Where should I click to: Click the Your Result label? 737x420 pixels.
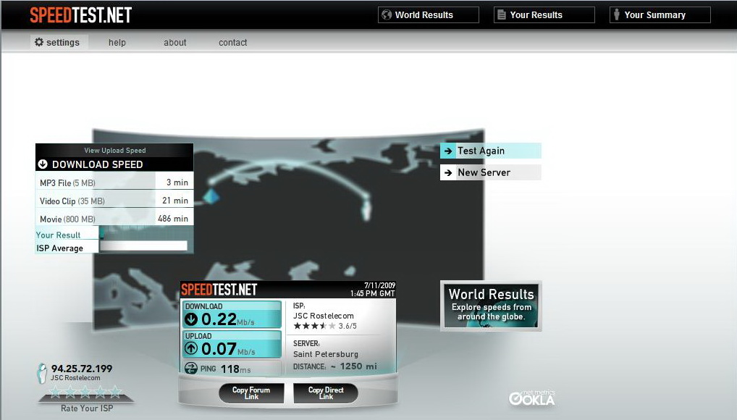pyautogui.click(x=59, y=235)
